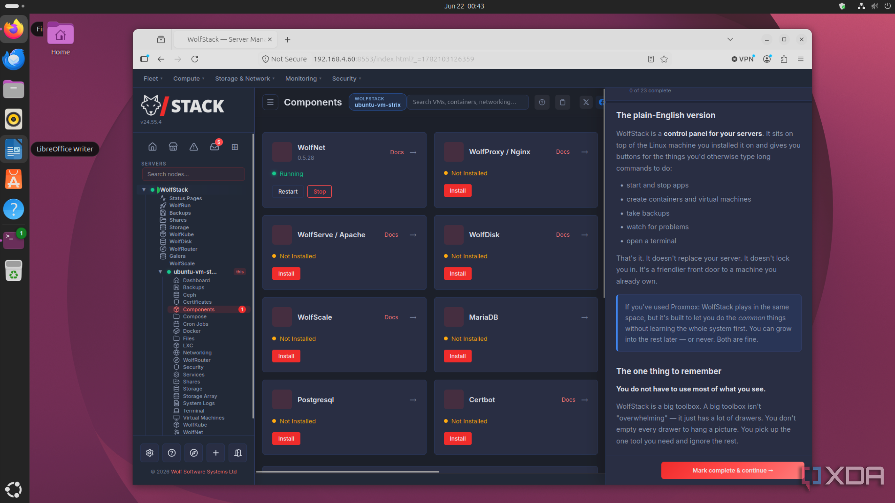Stop the WolfNet component
Screen dimensions: 895x503
(x=319, y=191)
